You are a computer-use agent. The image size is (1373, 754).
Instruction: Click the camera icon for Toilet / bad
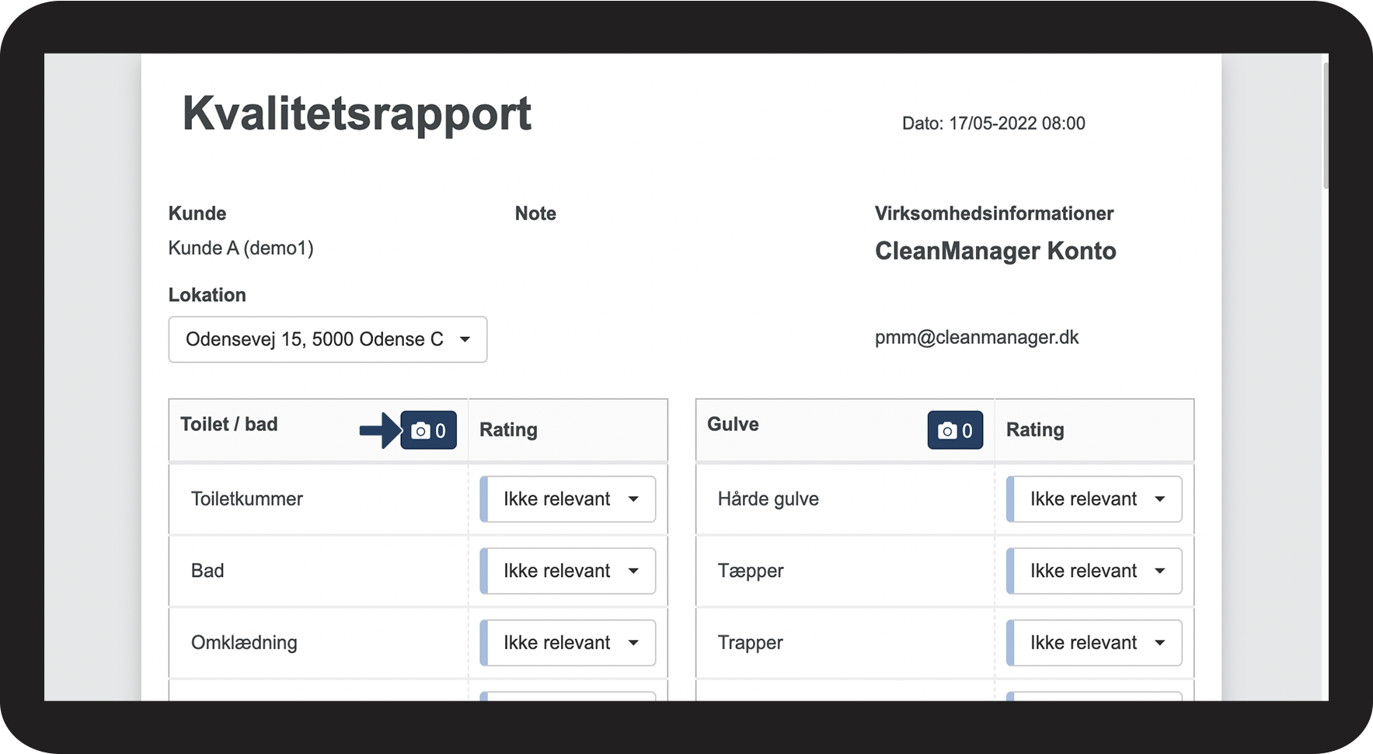(x=428, y=430)
